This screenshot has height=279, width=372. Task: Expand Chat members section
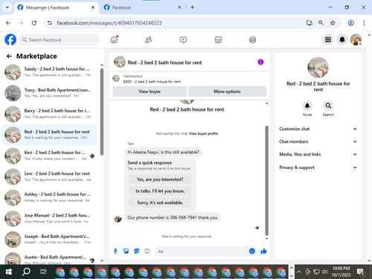[318, 141]
